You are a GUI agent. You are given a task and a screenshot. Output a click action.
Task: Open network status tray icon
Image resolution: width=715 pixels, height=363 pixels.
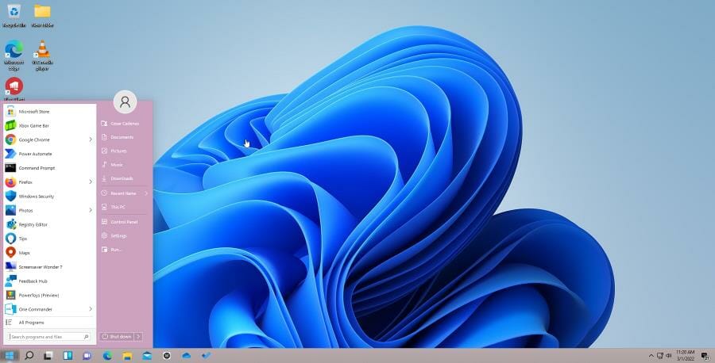point(660,355)
